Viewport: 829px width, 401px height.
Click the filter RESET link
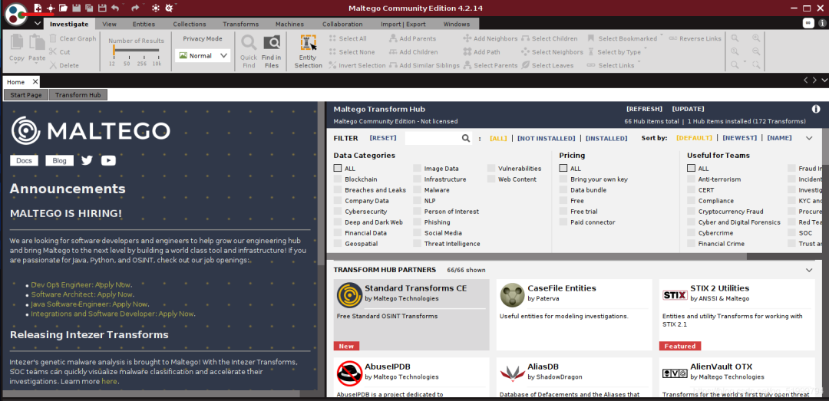pos(383,139)
